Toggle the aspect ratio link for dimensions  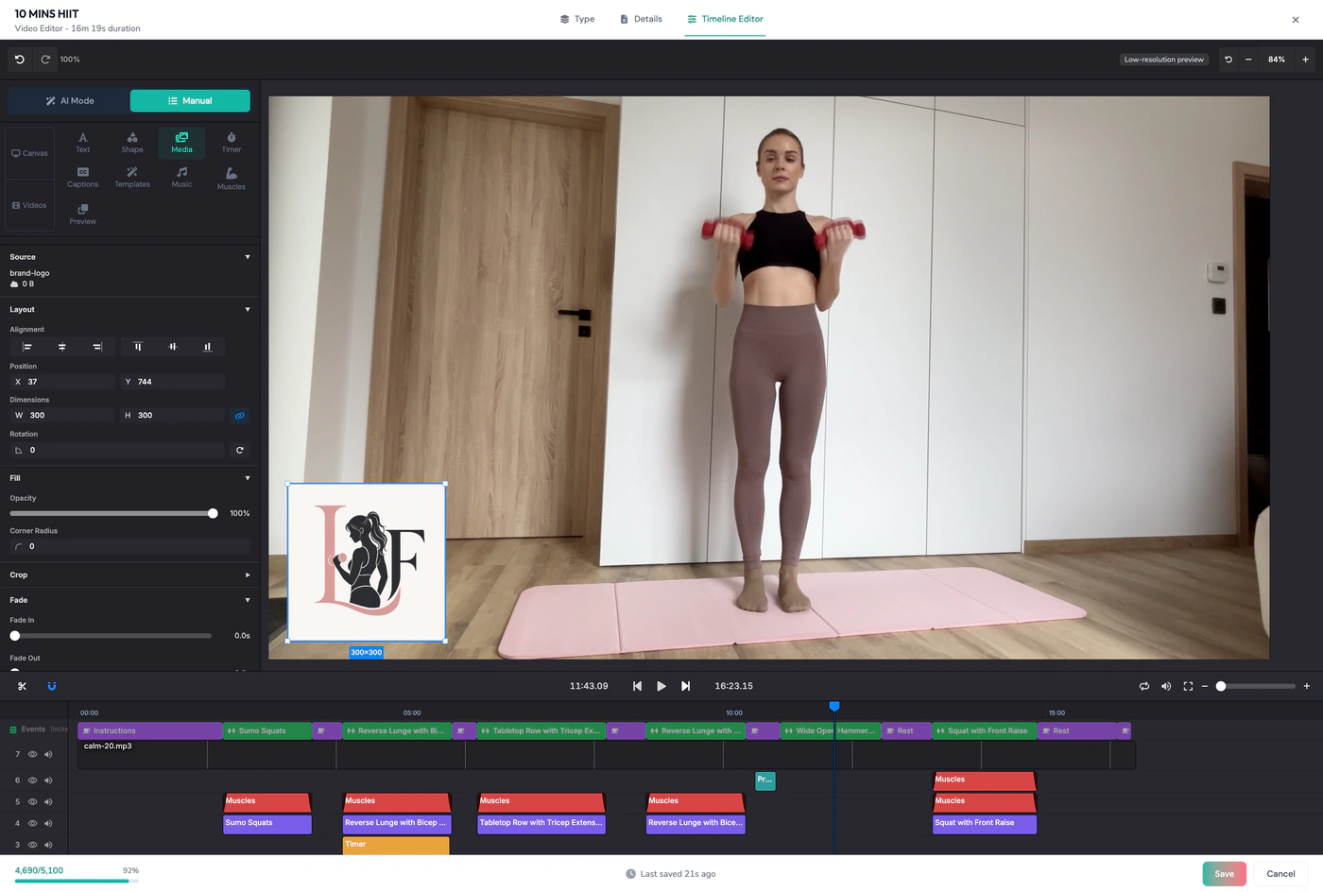[x=240, y=416]
